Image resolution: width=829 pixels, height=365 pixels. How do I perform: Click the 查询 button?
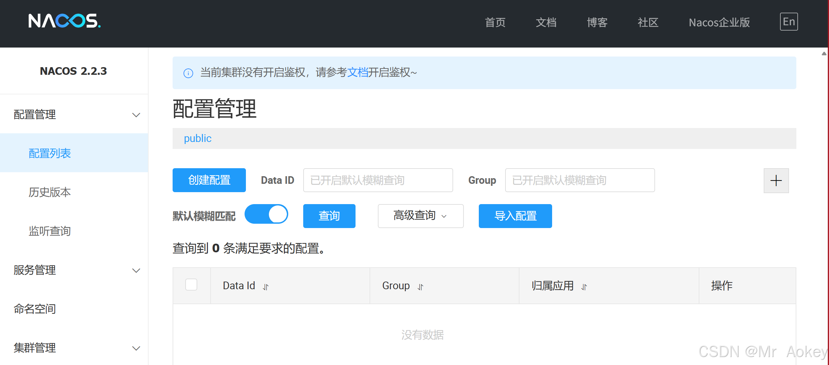point(329,216)
